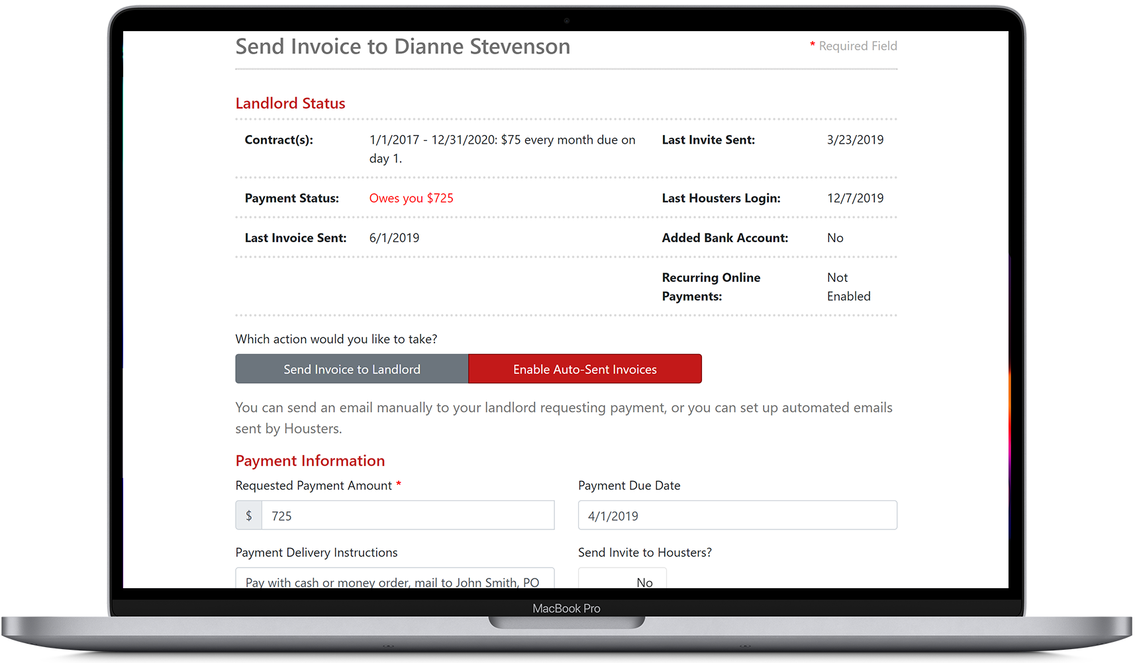The width and height of the screenshot is (1139, 663).
Task: Click the Added Bank Account status No
Action: pos(834,238)
